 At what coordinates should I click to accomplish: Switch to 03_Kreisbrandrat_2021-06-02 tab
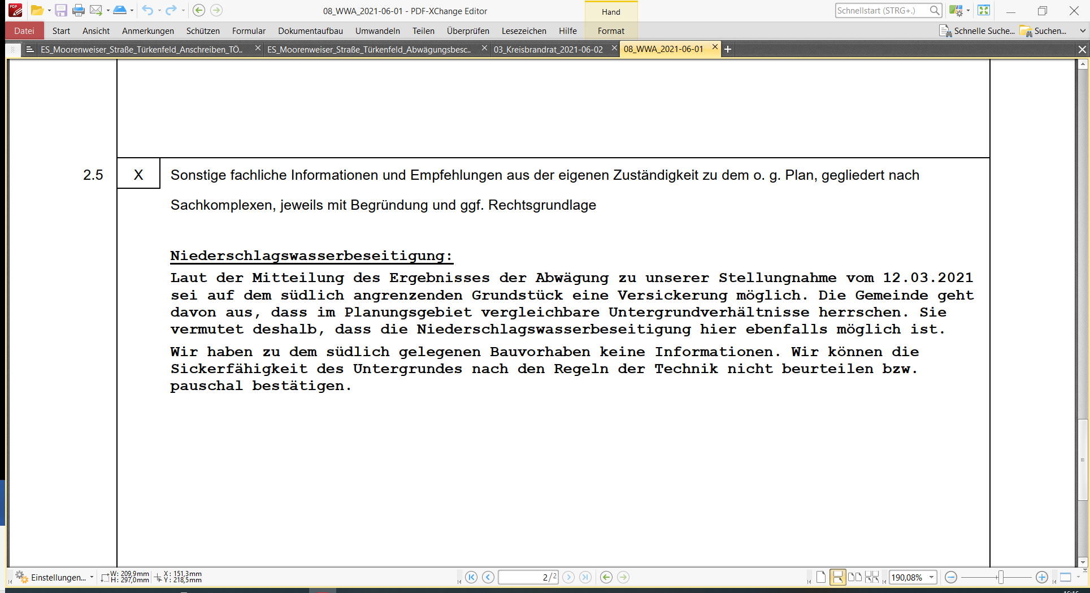548,50
